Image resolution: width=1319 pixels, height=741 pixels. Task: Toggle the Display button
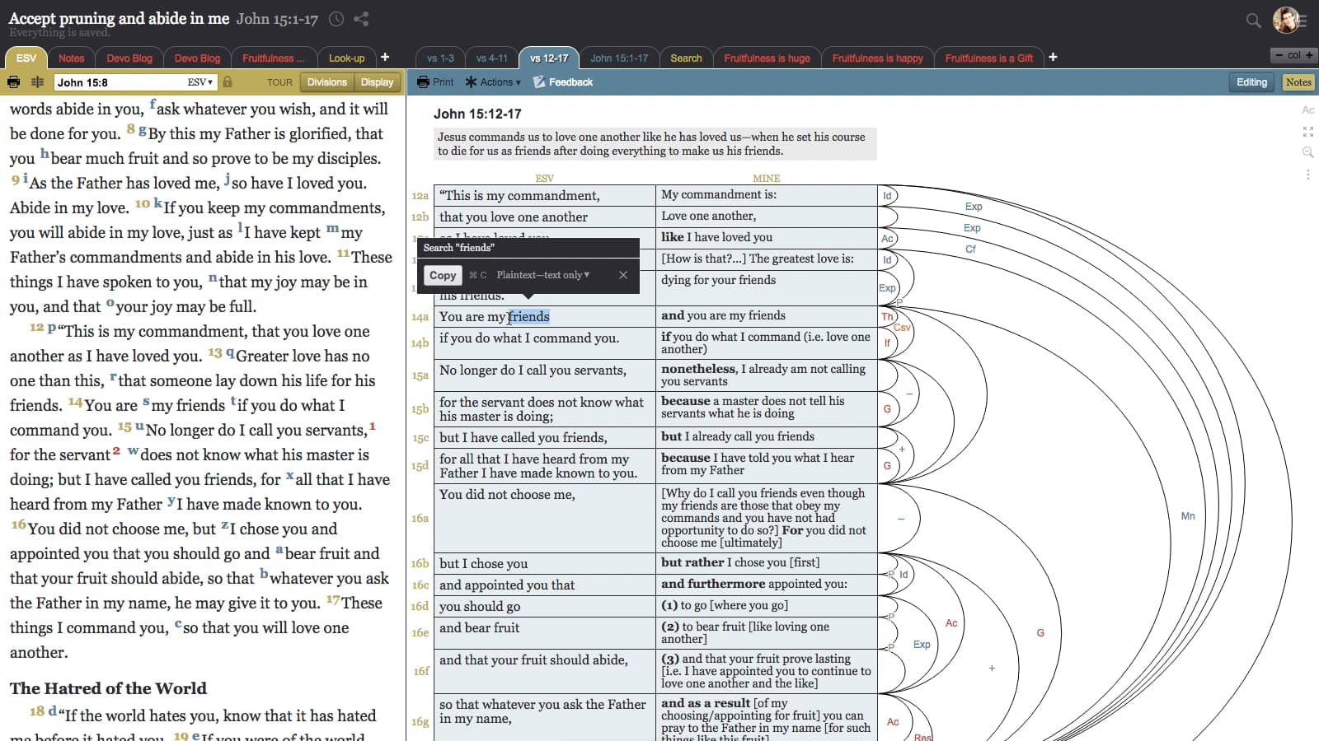(377, 82)
